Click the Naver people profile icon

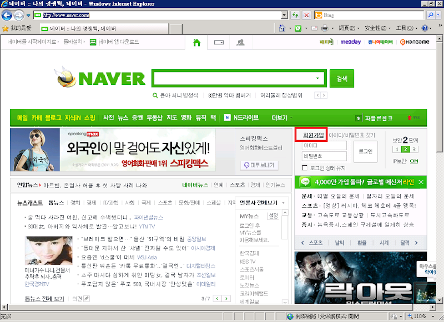(x=240, y=43)
